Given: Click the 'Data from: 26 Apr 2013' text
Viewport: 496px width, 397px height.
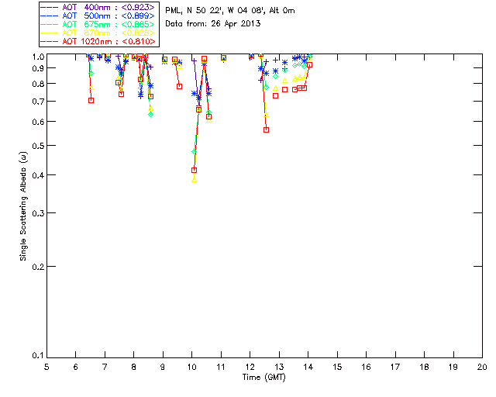Looking at the screenshot, I should click(213, 23).
